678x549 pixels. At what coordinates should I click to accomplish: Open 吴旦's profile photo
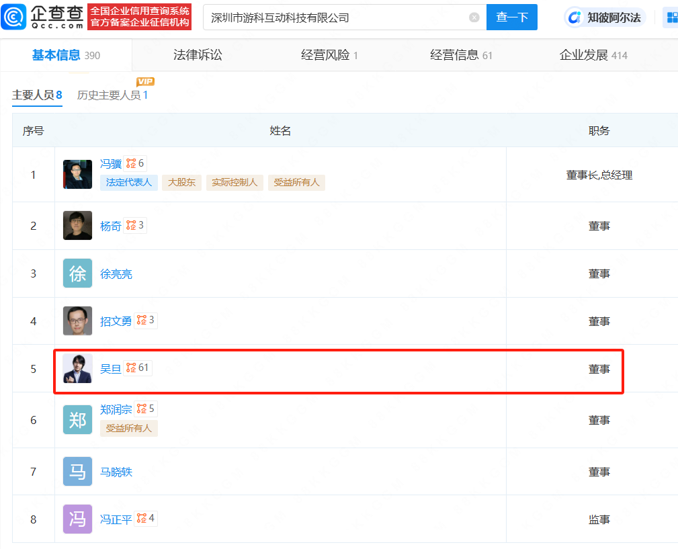click(77, 368)
